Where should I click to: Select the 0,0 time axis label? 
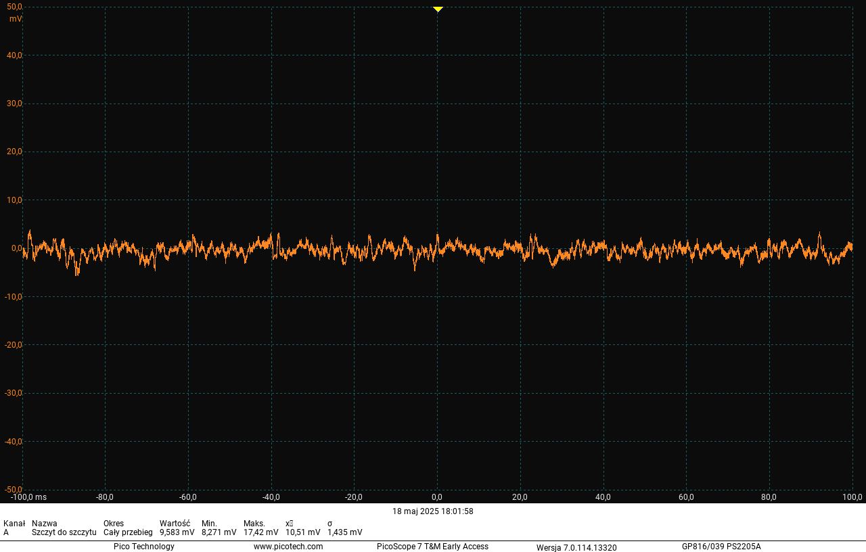point(438,497)
